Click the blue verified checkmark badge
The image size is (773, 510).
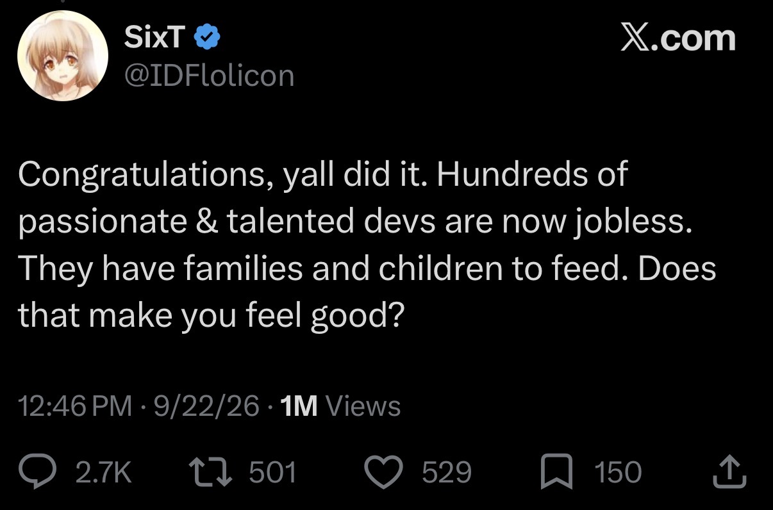[x=206, y=38]
